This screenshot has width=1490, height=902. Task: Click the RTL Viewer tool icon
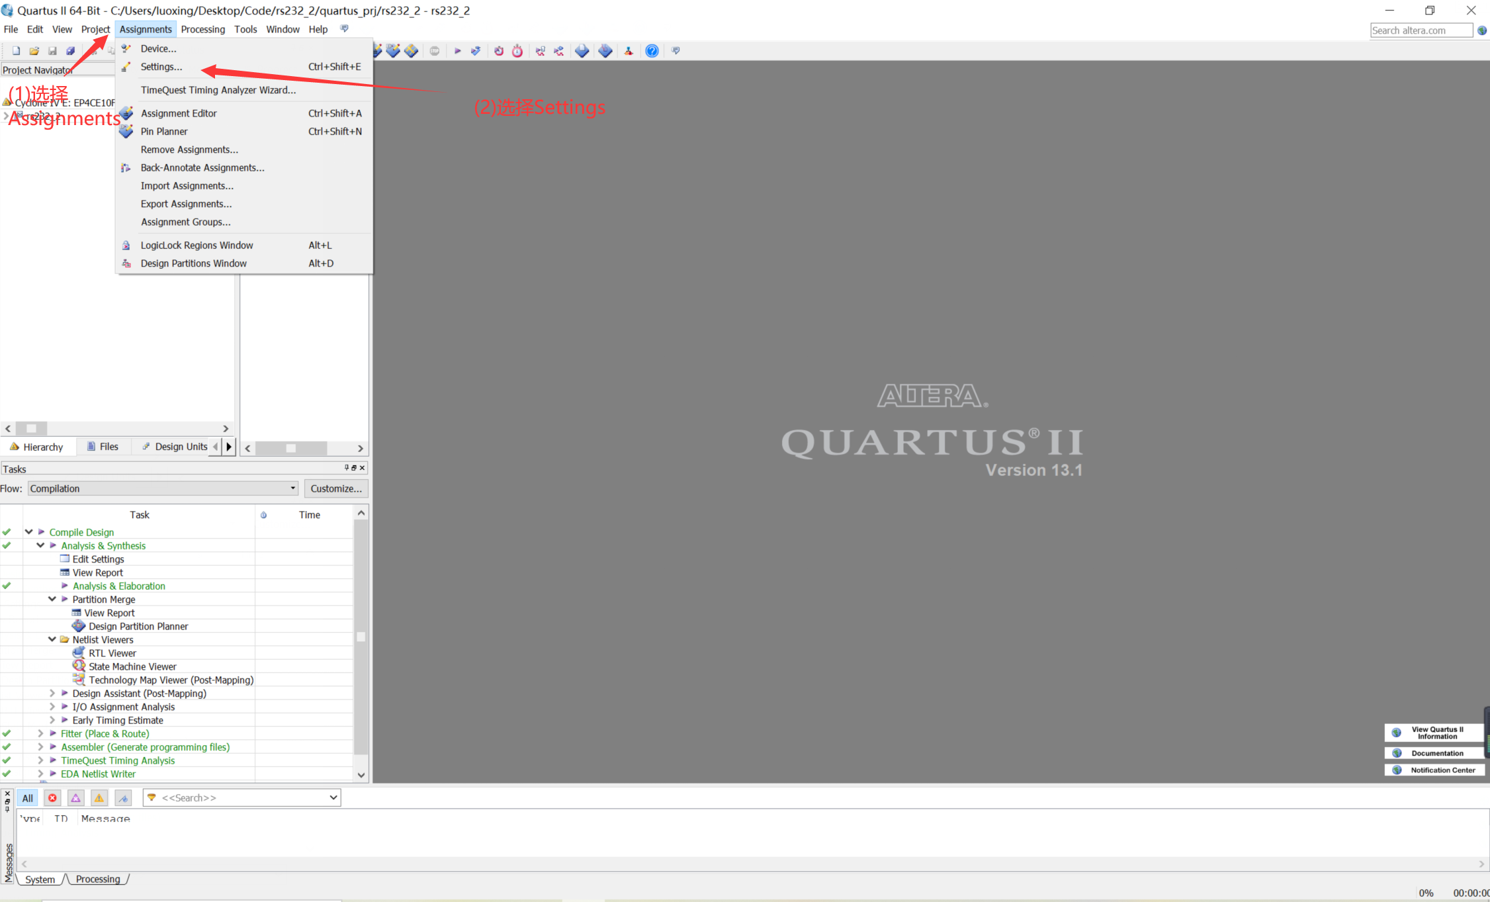[x=79, y=653]
